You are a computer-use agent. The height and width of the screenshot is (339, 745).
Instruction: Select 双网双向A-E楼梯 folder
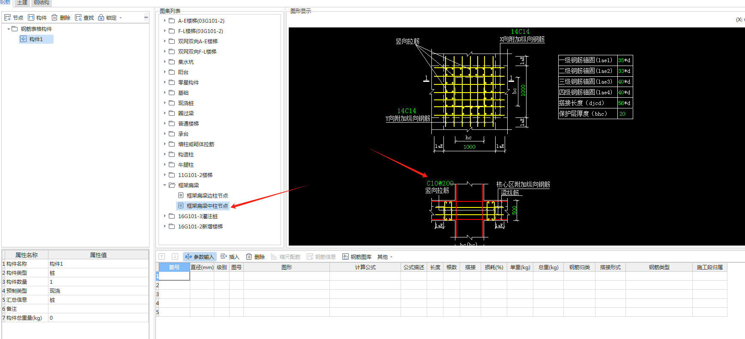coord(197,42)
